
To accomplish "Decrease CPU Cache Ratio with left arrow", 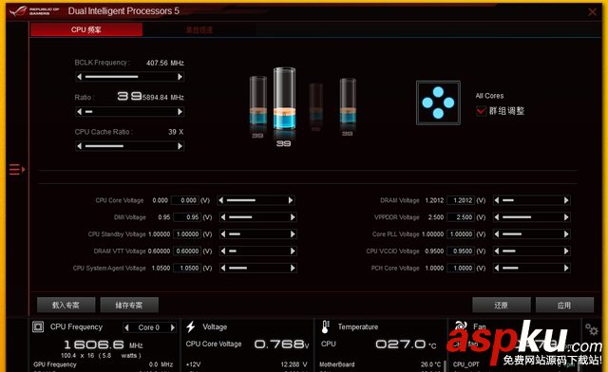I will [80, 146].
